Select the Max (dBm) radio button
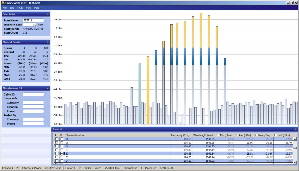 pos(256,135)
